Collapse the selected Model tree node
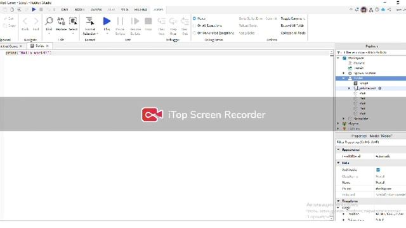 coord(344,78)
